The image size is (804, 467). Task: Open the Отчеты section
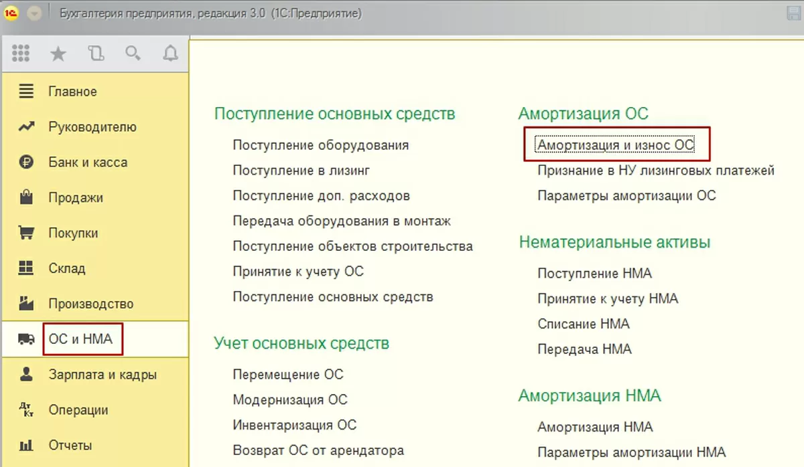70,446
